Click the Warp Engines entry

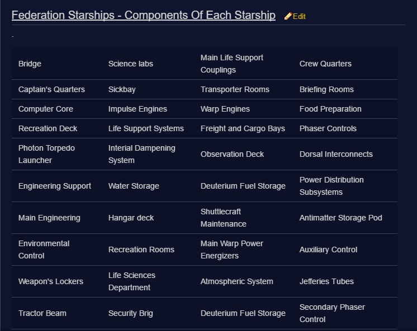click(x=225, y=109)
